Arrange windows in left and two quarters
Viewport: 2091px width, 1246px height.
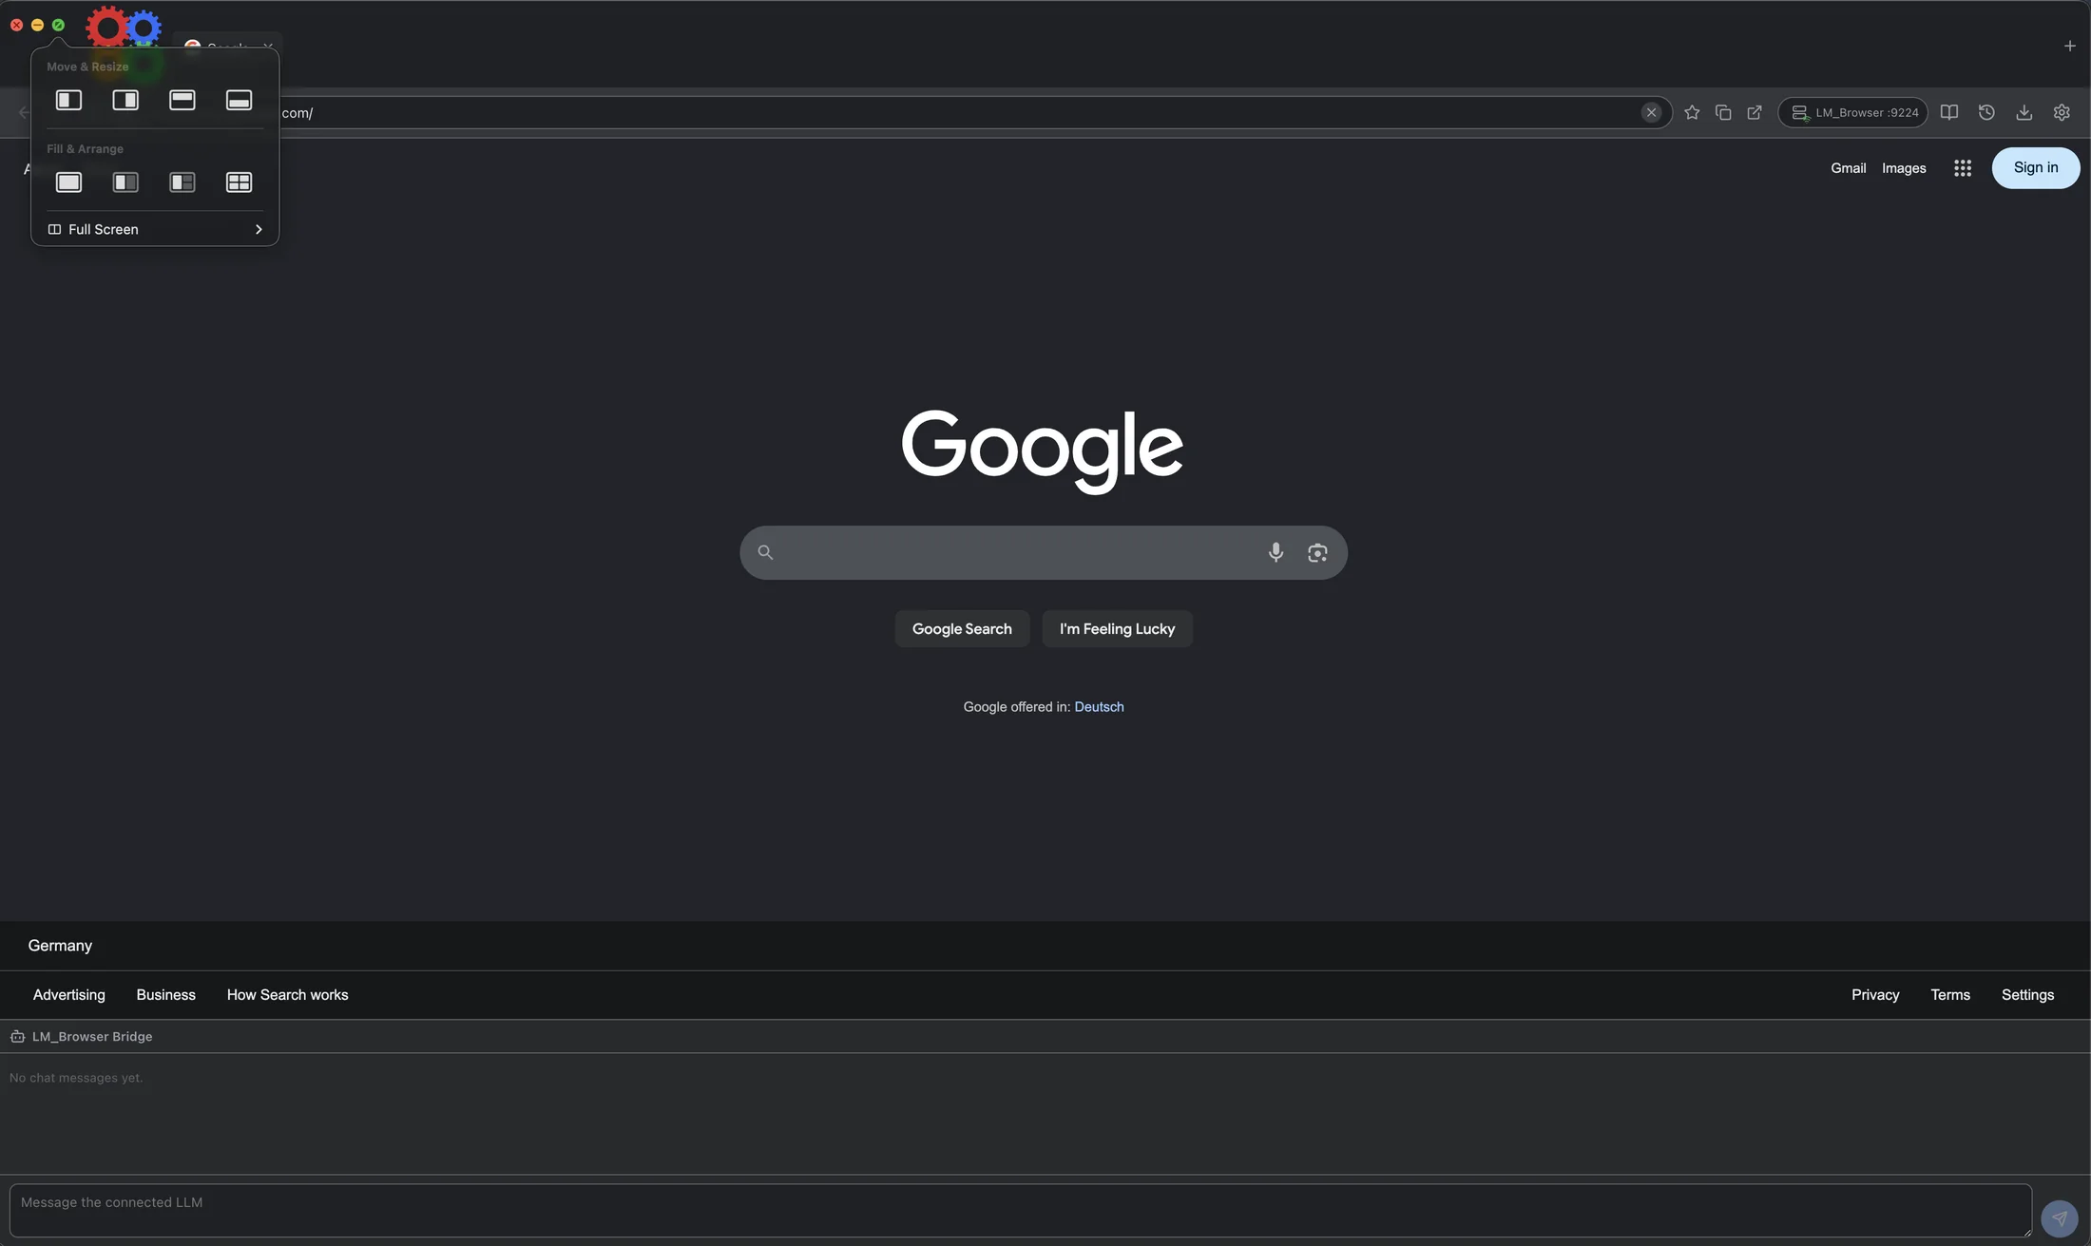coord(182,182)
